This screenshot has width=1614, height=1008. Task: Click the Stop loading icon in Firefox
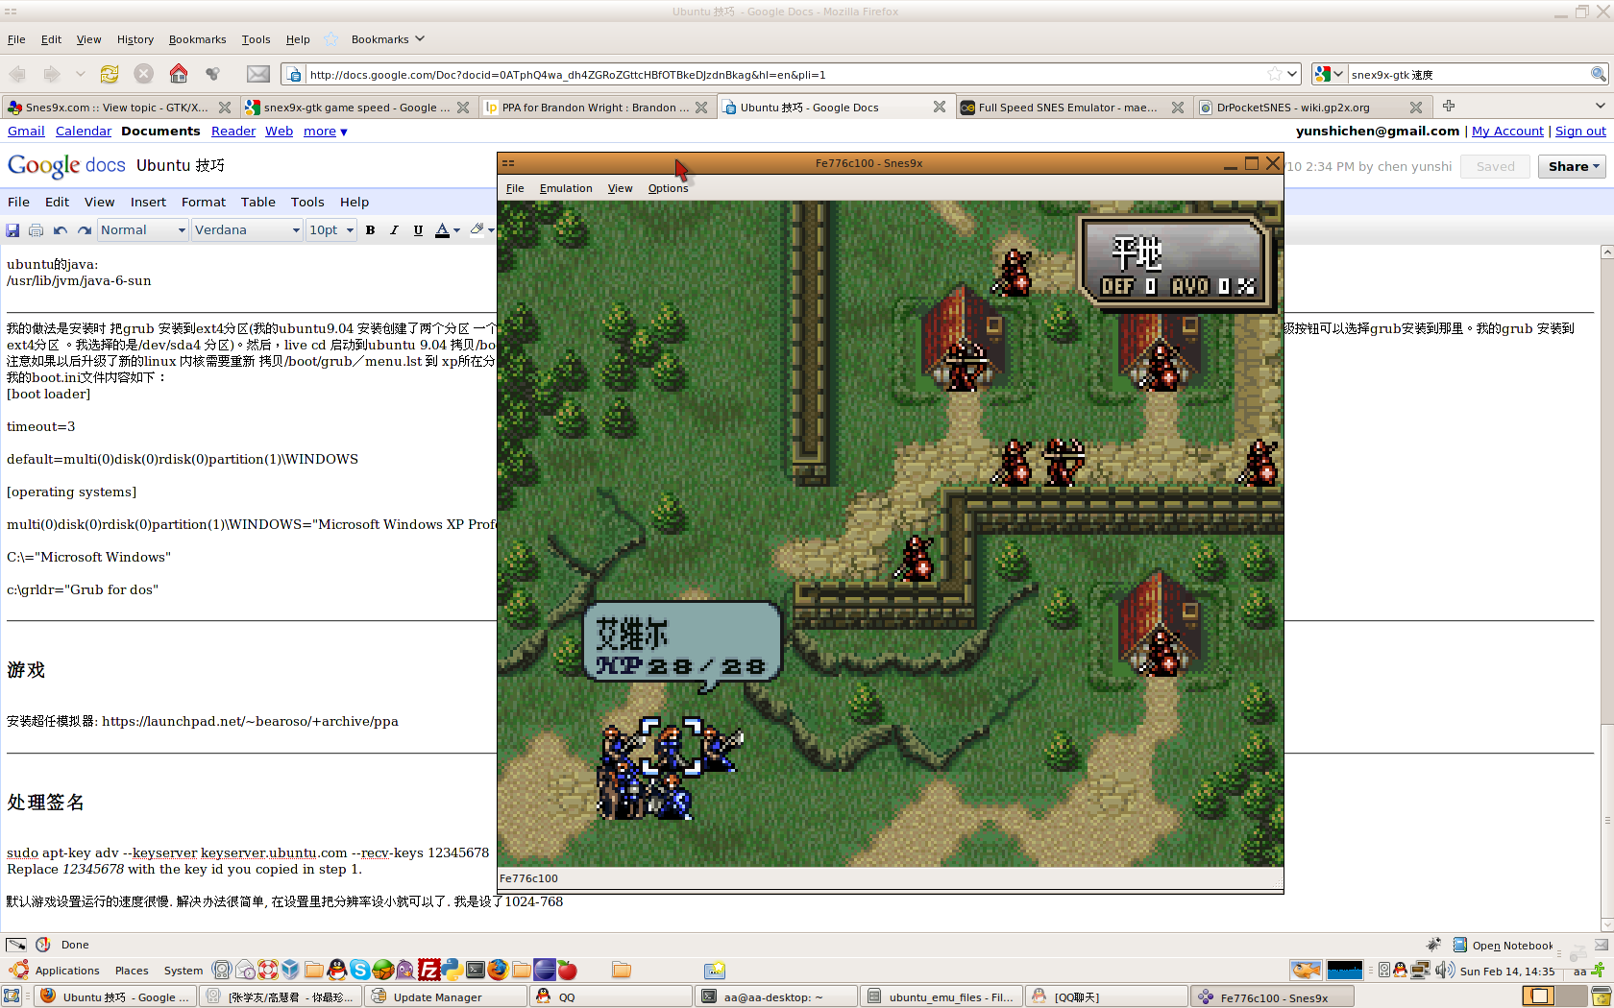(143, 74)
